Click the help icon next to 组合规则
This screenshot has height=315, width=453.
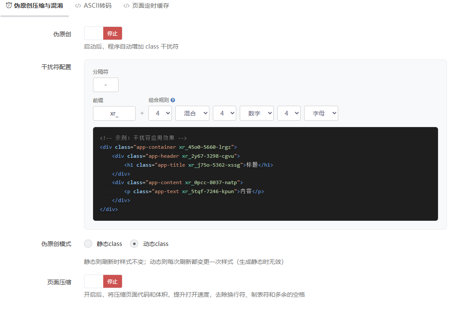[173, 100]
